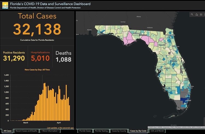The height and width of the screenshot is (134, 205).
Task: Select the More Information tab
Action: 51,131
